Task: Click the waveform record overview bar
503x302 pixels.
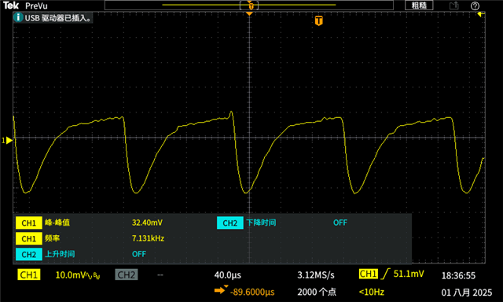Action: click(x=249, y=6)
